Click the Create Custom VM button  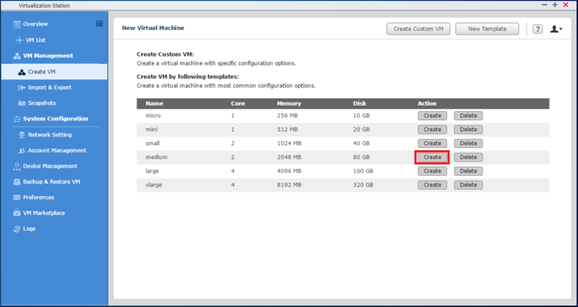click(x=418, y=29)
